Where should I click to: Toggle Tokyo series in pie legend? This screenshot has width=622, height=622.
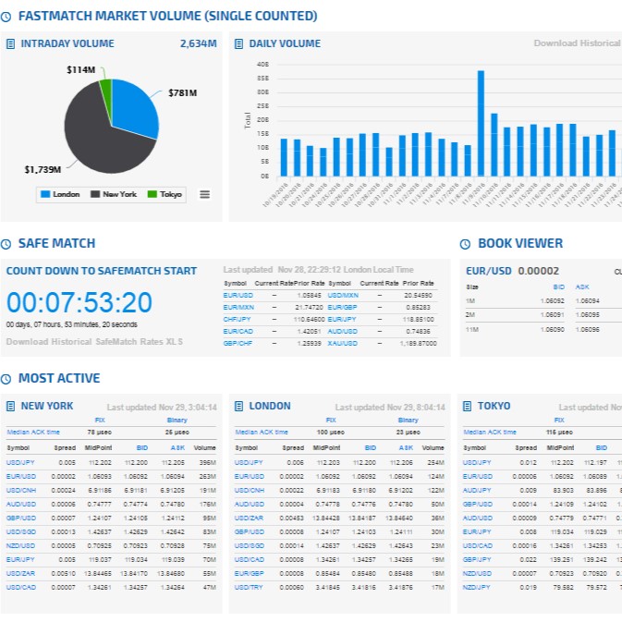[165, 194]
